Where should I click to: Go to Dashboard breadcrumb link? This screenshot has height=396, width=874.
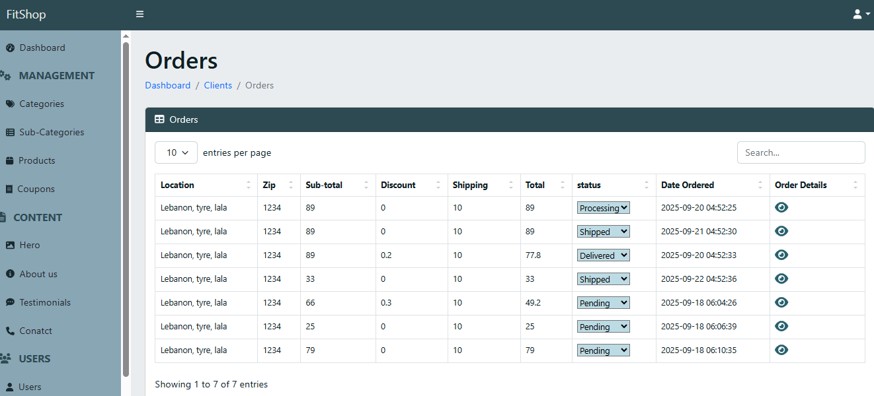tap(167, 85)
